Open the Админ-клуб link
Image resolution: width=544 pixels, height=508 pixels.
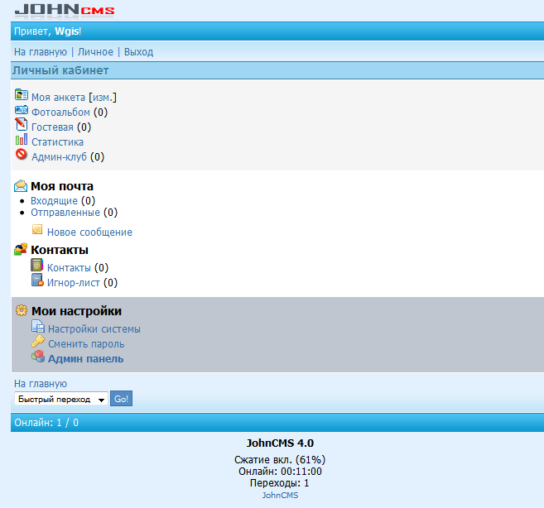[60, 157]
